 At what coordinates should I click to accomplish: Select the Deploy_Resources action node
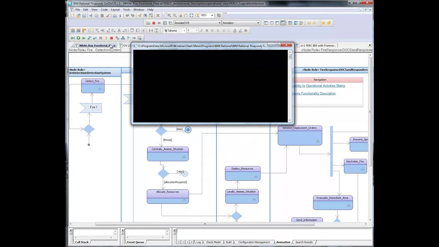(x=242, y=173)
